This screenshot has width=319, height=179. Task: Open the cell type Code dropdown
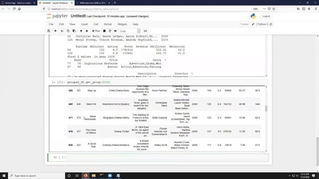coord(130,31)
